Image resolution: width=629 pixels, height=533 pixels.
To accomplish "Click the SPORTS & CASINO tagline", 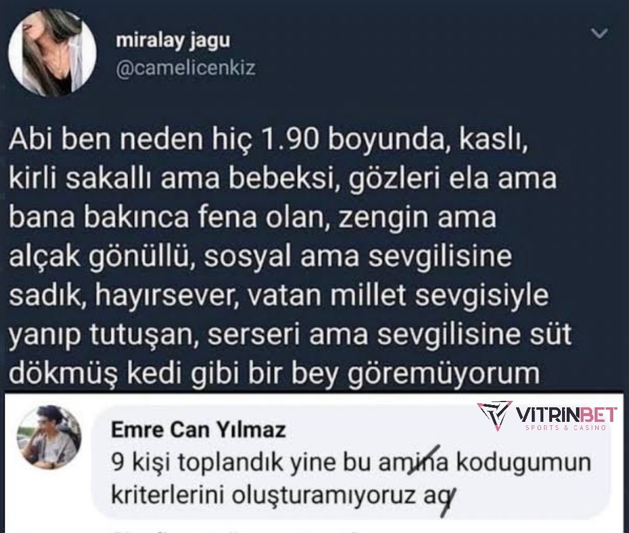I will pos(566,428).
